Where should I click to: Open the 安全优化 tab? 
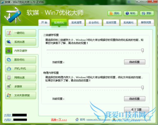(x=94, y=23)
